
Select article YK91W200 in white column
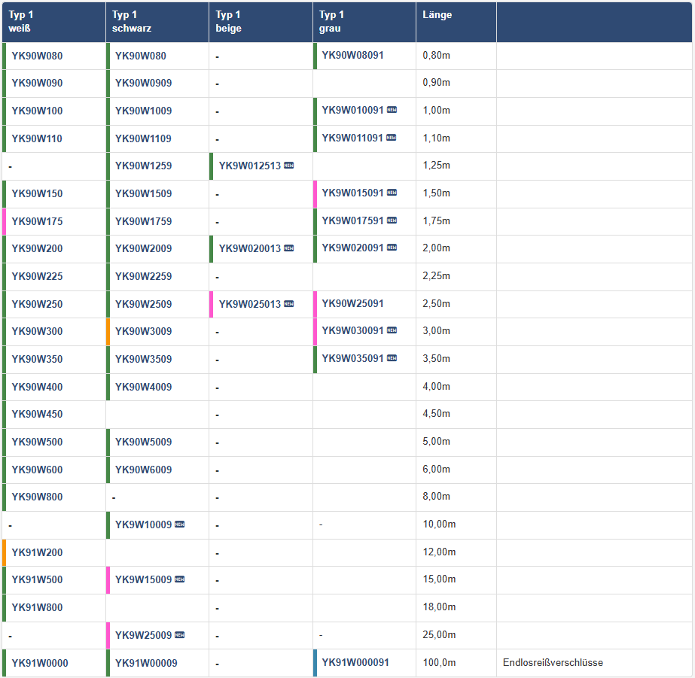click(37, 552)
